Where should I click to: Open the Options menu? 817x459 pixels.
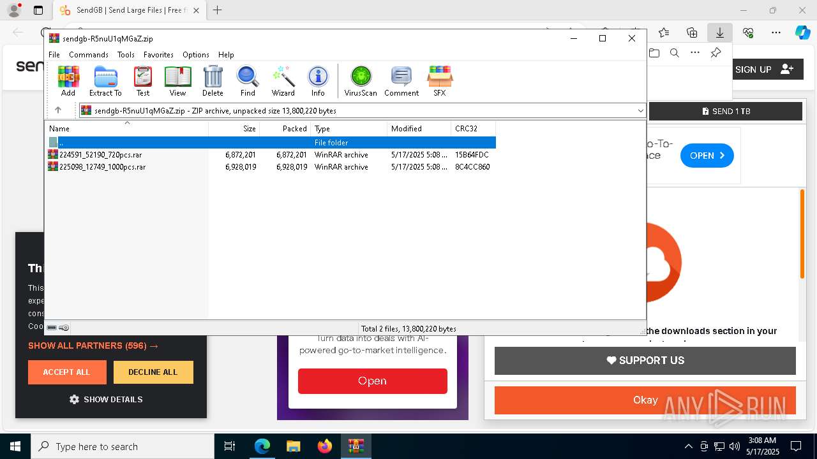pos(196,55)
